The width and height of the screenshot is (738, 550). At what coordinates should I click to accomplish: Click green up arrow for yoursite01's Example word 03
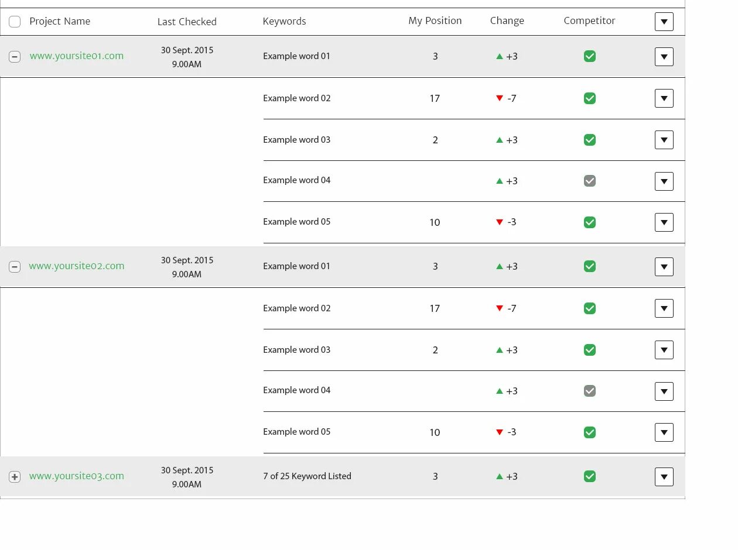500,140
